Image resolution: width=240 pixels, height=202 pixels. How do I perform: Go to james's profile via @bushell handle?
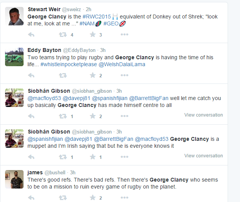point(56,172)
